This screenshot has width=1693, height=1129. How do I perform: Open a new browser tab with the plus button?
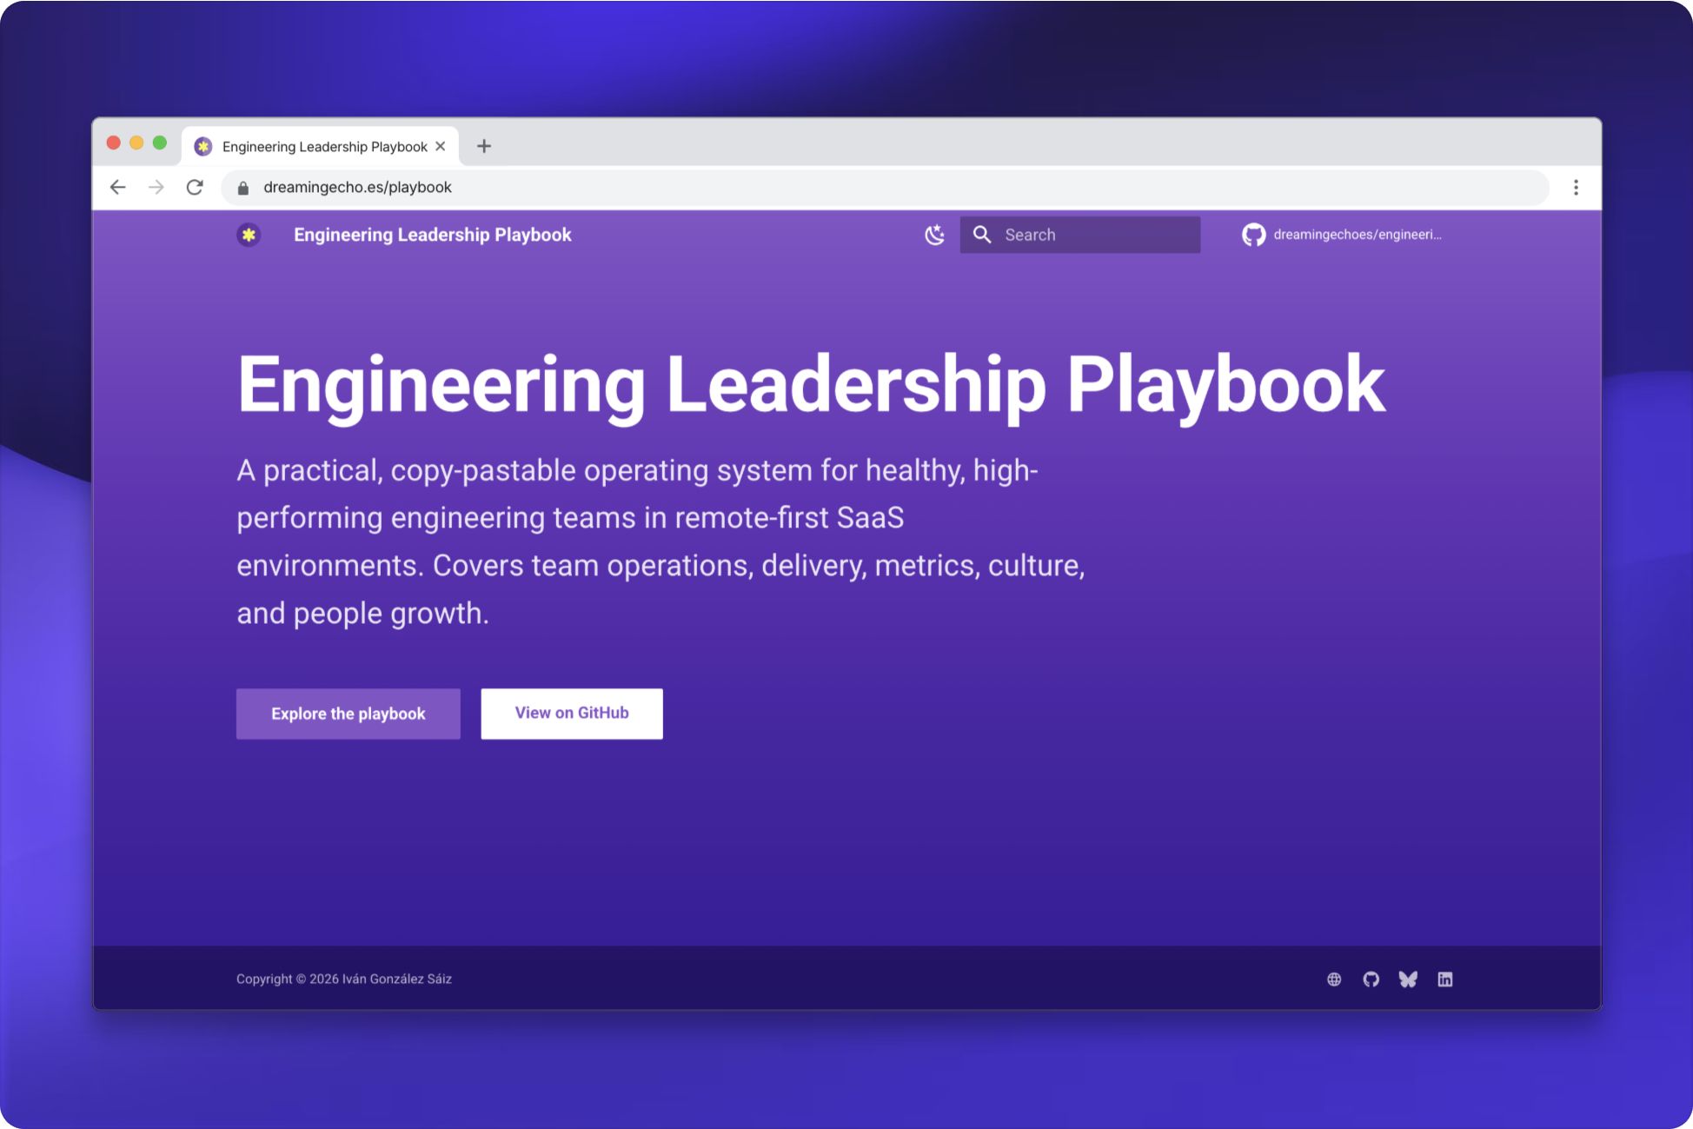(x=484, y=145)
